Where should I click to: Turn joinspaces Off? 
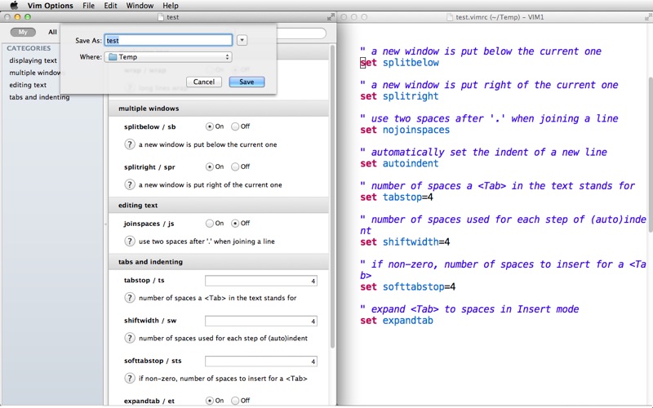click(x=235, y=223)
